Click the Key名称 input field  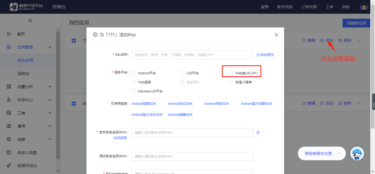point(192,55)
